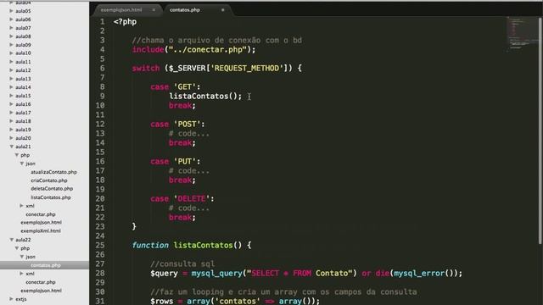Click the listaContatos(); call on line 9
543x305 pixels.
pos(205,96)
